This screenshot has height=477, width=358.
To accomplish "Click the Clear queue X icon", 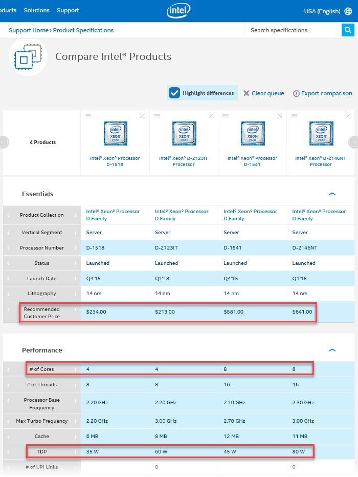I will [x=247, y=93].
